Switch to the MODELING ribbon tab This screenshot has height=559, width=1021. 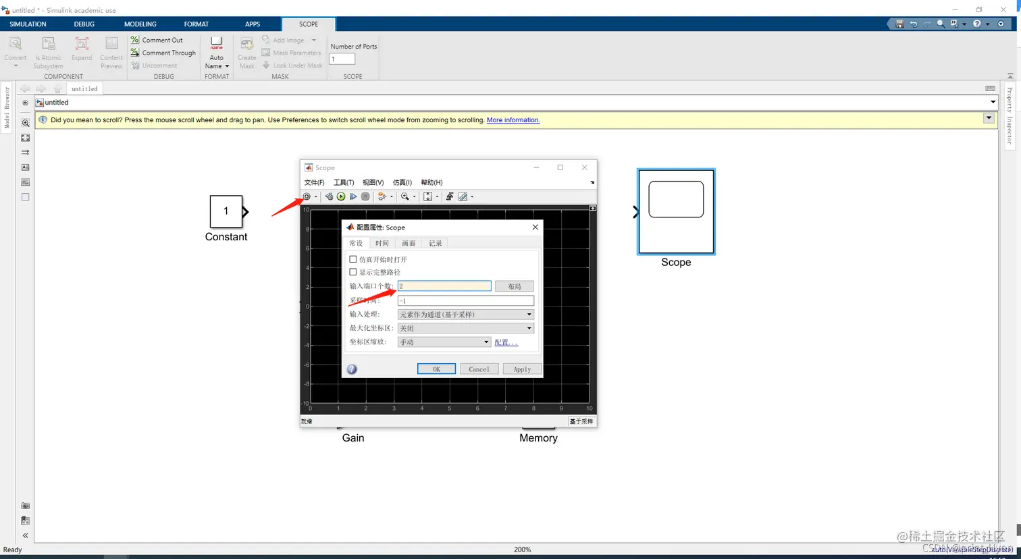(140, 24)
